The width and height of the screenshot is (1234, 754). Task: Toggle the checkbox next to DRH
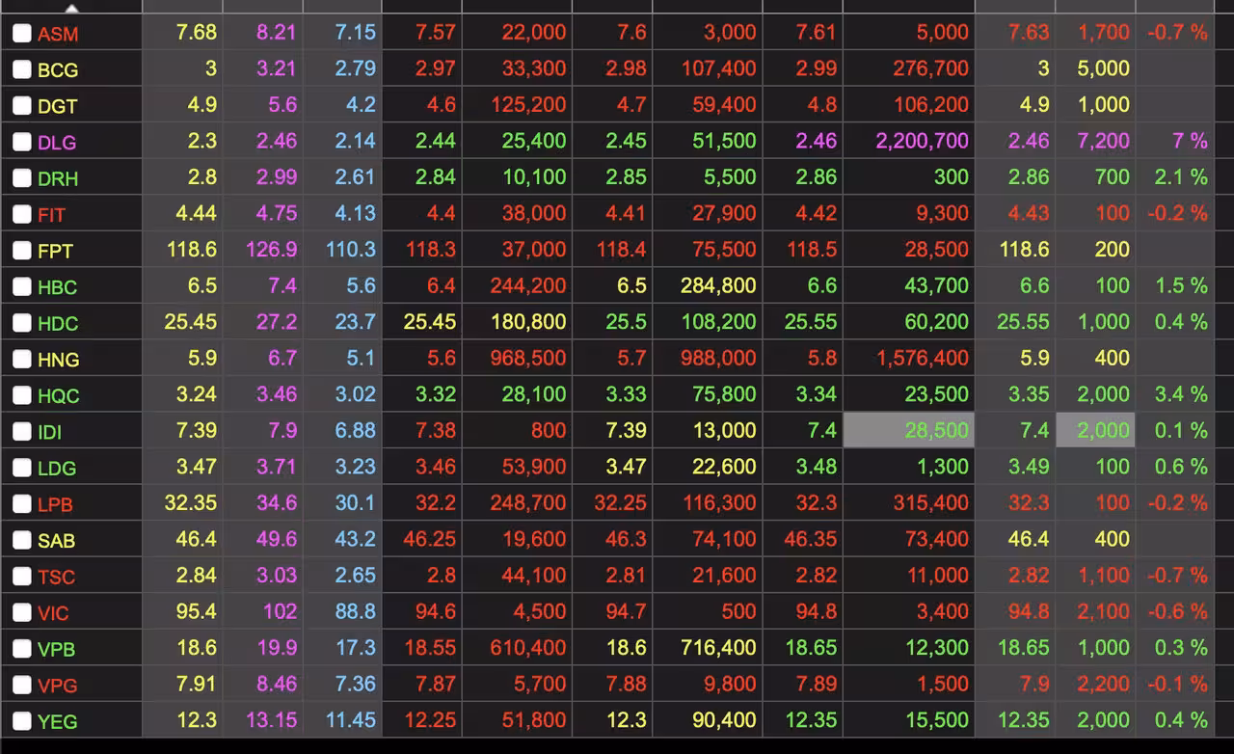pyautogui.click(x=22, y=178)
